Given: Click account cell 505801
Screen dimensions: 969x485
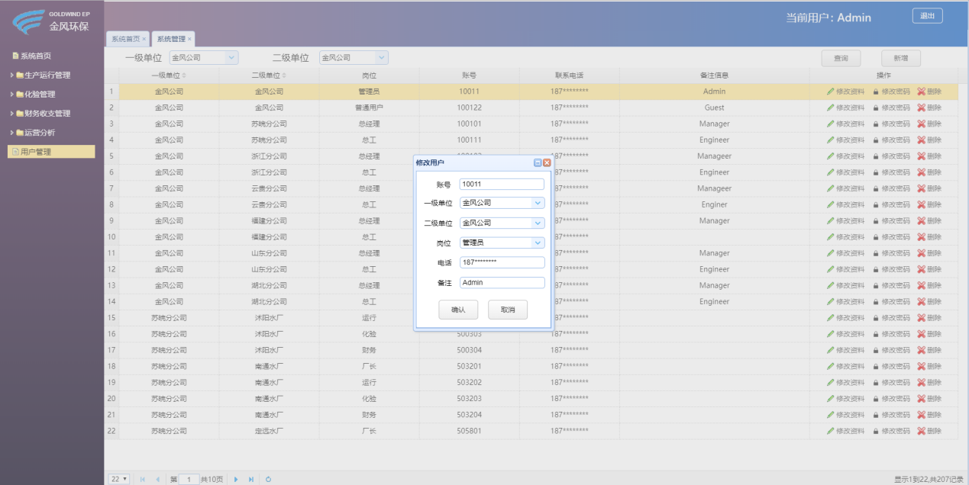Looking at the screenshot, I should pos(469,431).
